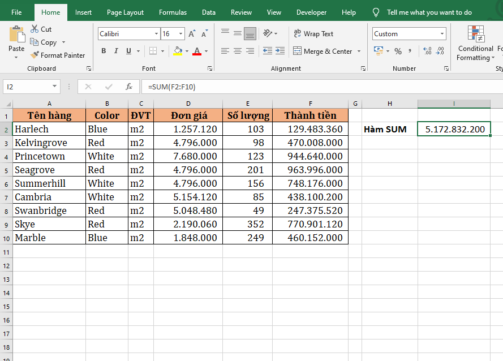
Task: Switch to the Formulas ribbon tab
Action: tap(173, 12)
